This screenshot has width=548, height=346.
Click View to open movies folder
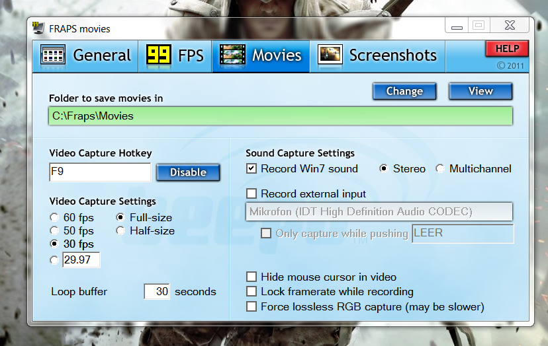coord(480,91)
